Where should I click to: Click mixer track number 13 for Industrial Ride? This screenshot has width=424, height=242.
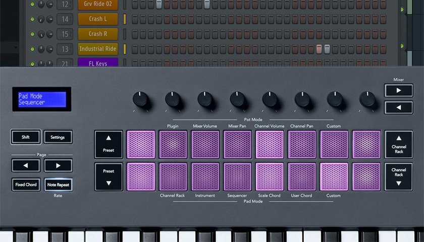point(65,49)
